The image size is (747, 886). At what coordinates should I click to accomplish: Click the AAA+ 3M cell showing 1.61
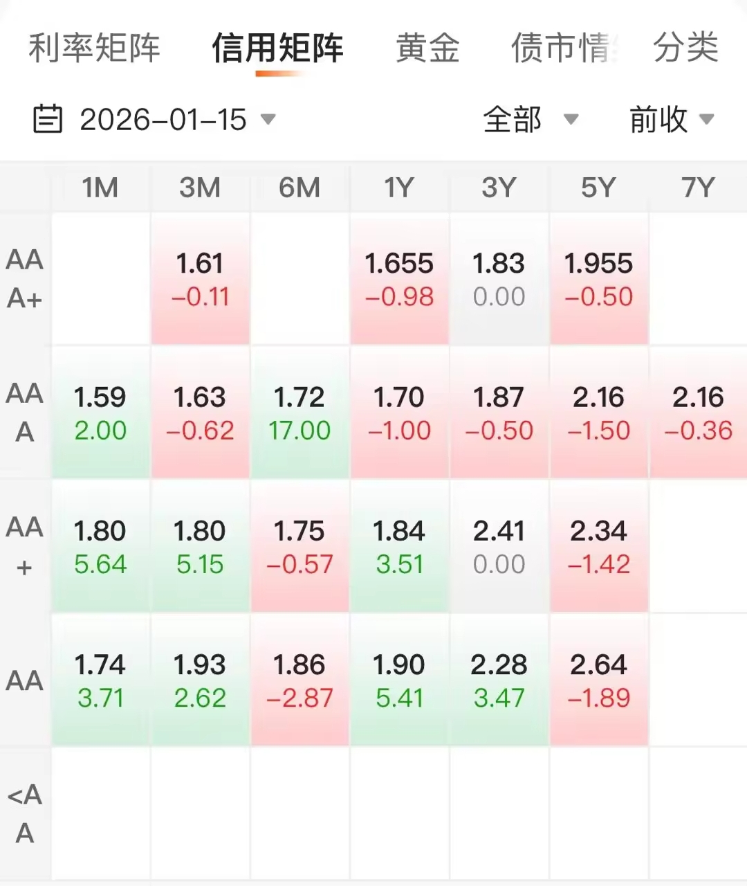coord(200,279)
